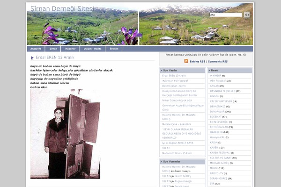
Task: Open recent post Medine Çelik – Keko Bıra
Action: pyautogui.click(x=177, y=124)
